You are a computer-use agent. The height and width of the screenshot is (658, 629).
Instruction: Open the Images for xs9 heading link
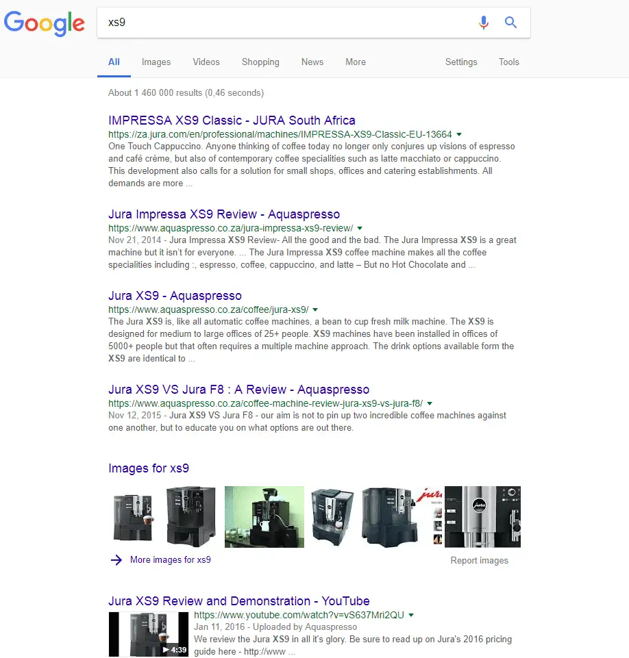(x=149, y=468)
